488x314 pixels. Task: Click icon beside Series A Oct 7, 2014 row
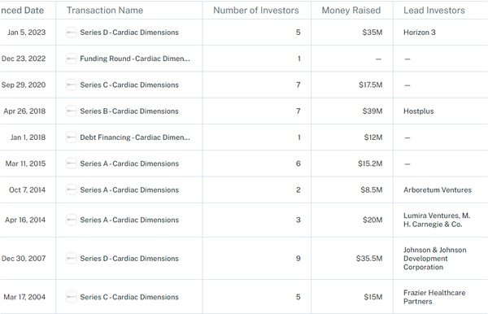72,190
